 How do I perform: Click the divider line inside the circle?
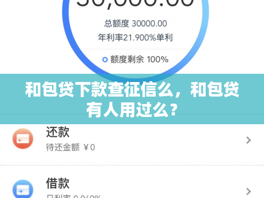point(135,49)
